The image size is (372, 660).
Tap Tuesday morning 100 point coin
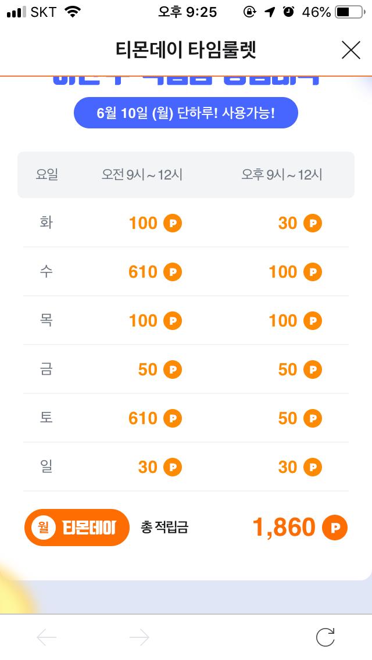173,223
